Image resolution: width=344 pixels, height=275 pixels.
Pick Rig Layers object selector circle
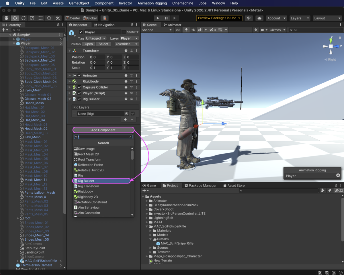127,114
